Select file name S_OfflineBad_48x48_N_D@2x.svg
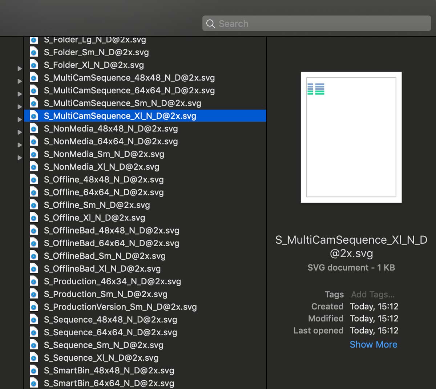The width and height of the screenshot is (436, 389). [112, 230]
